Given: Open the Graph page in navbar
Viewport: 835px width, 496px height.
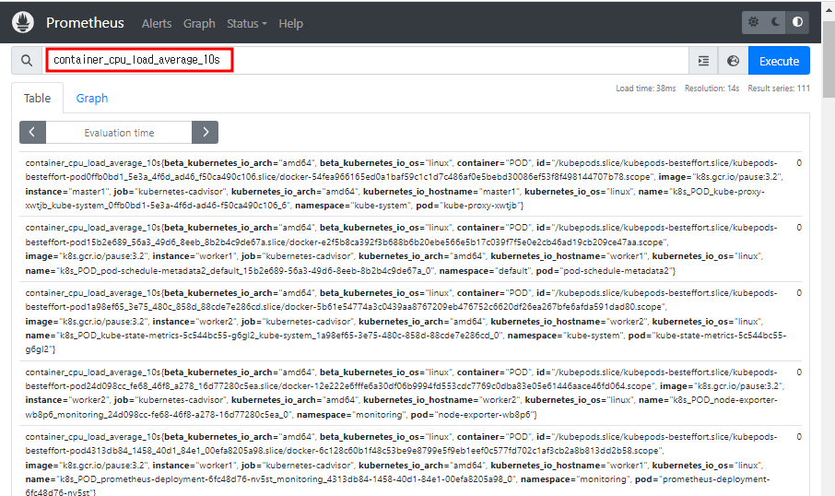Looking at the screenshot, I should [199, 23].
